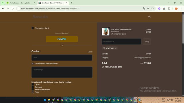The height and width of the screenshot is (103, 184).
Task: Close the Checkout Boveda tab
Action: (66, 3)
